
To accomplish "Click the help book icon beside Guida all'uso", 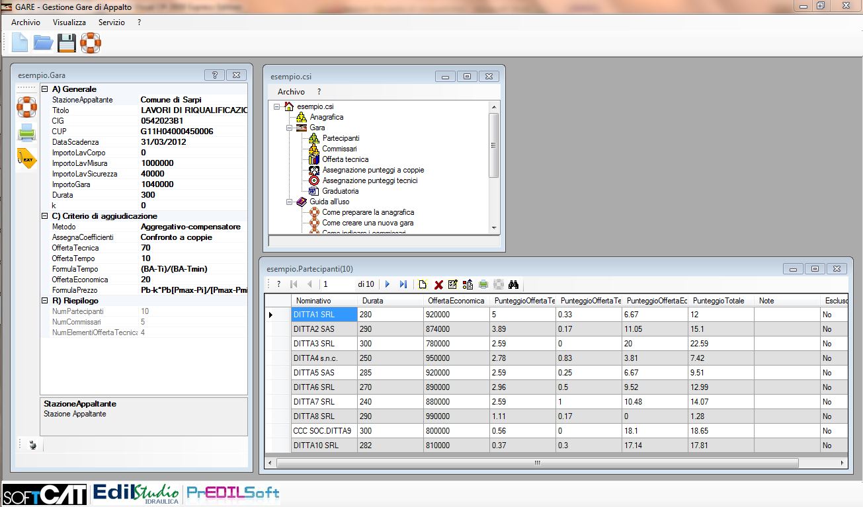I will (302, 202).
